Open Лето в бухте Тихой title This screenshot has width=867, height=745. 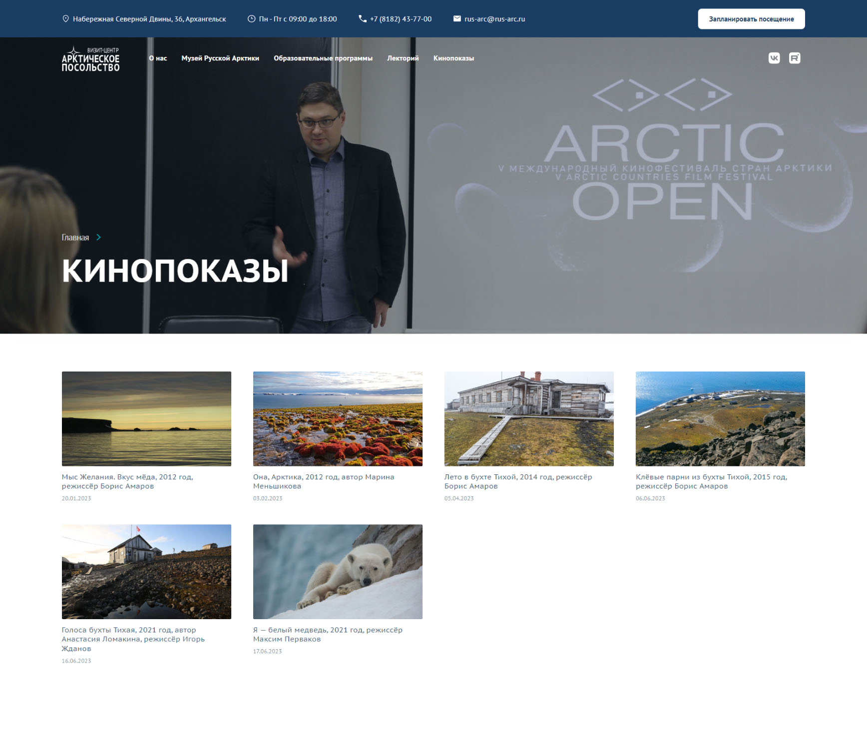pyautogui.click(x=518, y=481)
